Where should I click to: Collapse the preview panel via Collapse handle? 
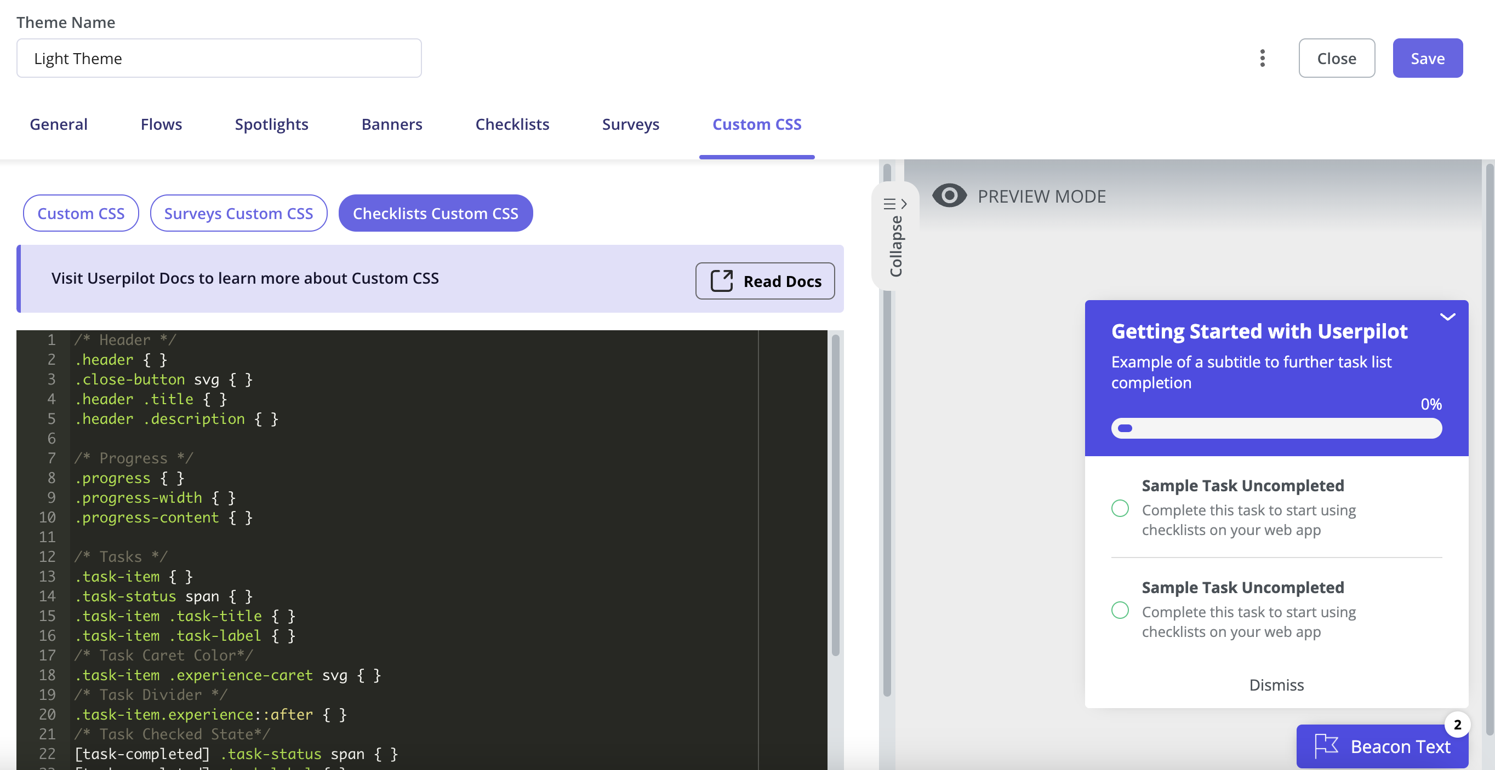tap(895, 237)
